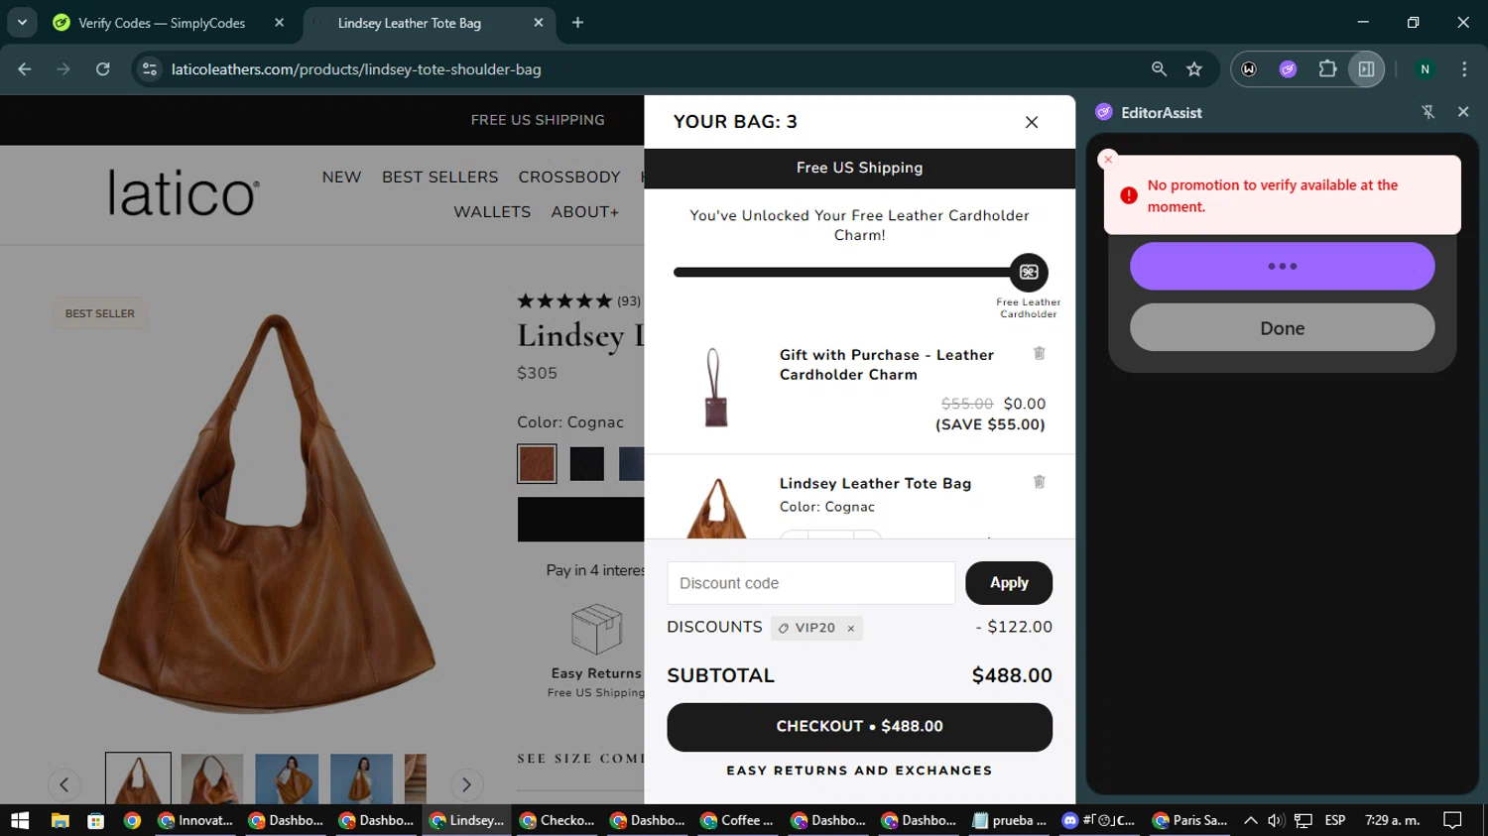The width and height of the screenshot is (1488, 836).
Task: Select the Cognac color swatch
Action: [x=537, y=463]
